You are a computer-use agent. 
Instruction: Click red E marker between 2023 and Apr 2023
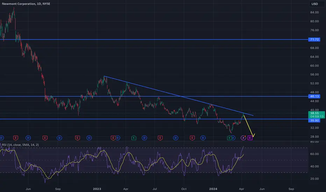coord(113,138)
